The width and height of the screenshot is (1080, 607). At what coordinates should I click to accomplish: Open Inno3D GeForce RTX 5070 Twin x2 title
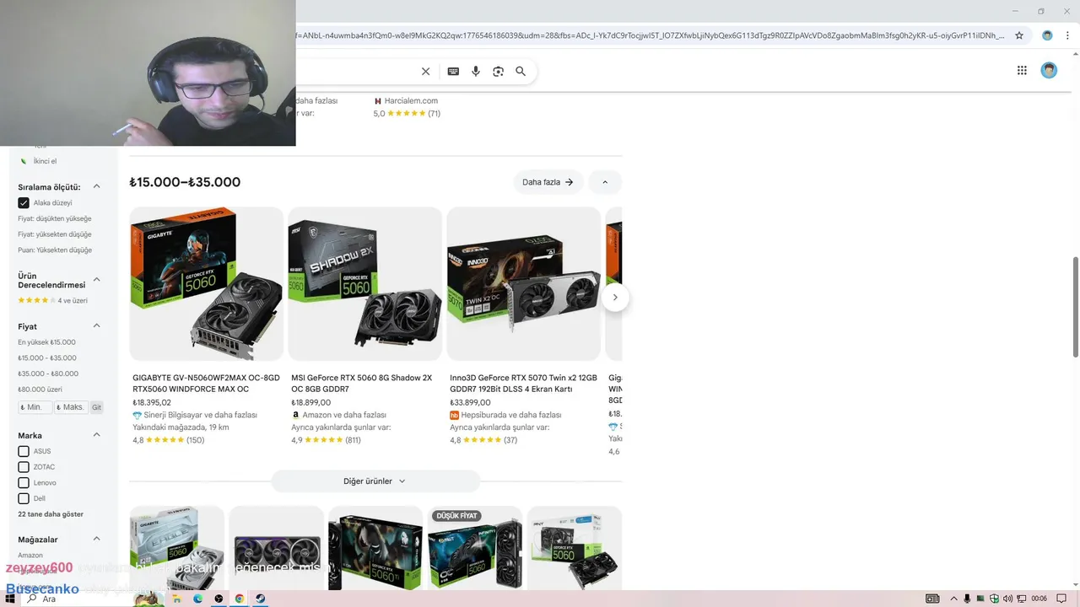(523, 384)
